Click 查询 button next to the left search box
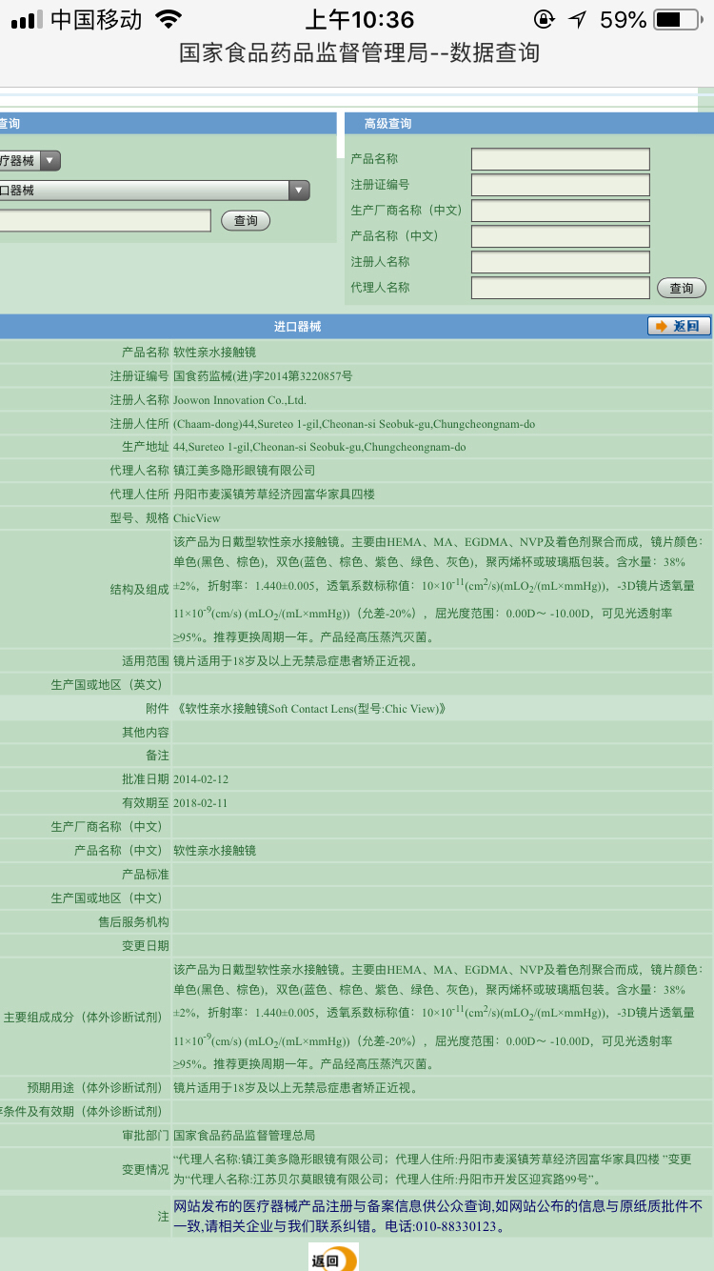 246,220
